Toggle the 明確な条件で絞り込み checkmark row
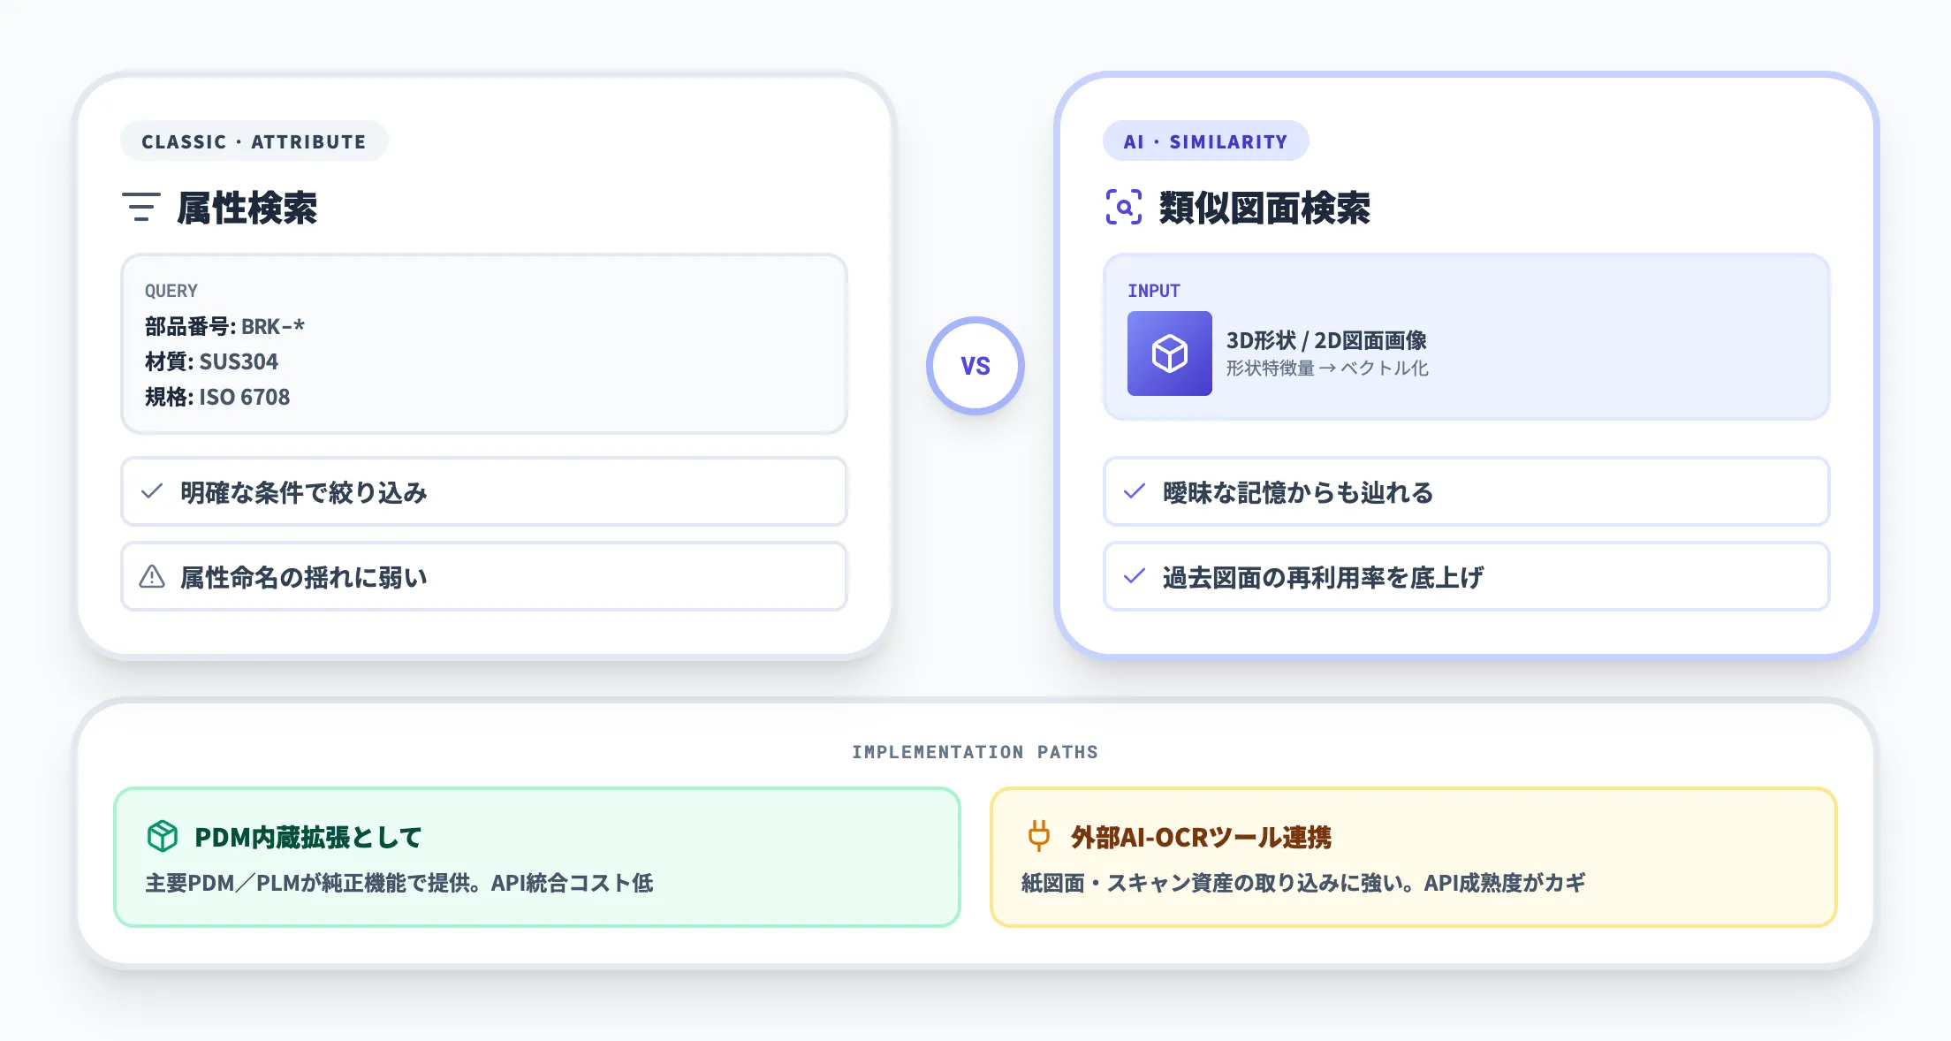 pos(483,492)
